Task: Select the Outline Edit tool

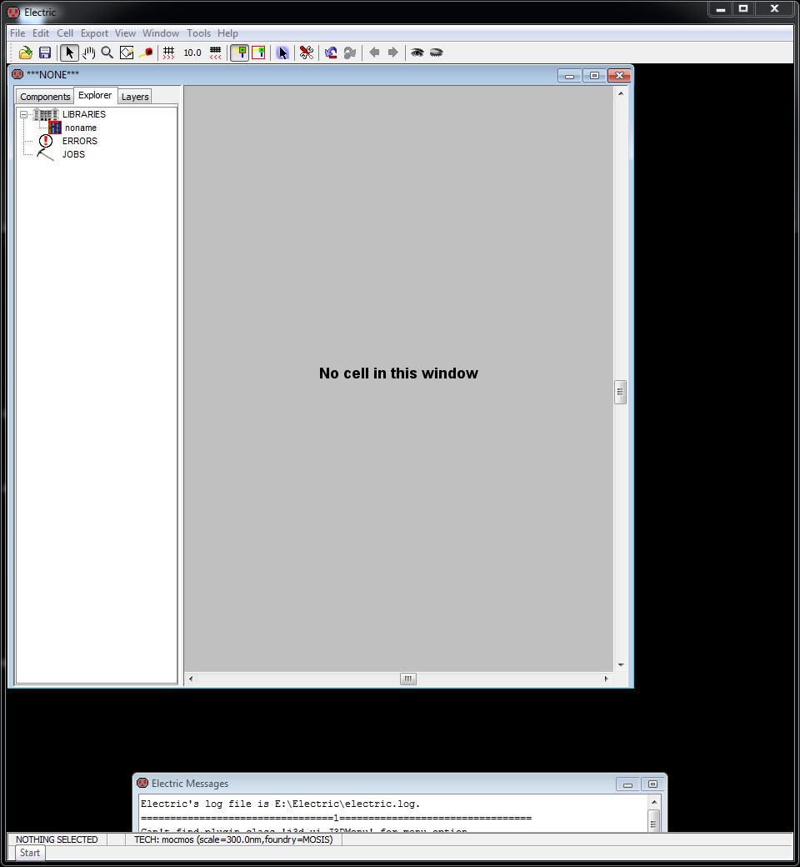Action: click(x=127, y=53)
